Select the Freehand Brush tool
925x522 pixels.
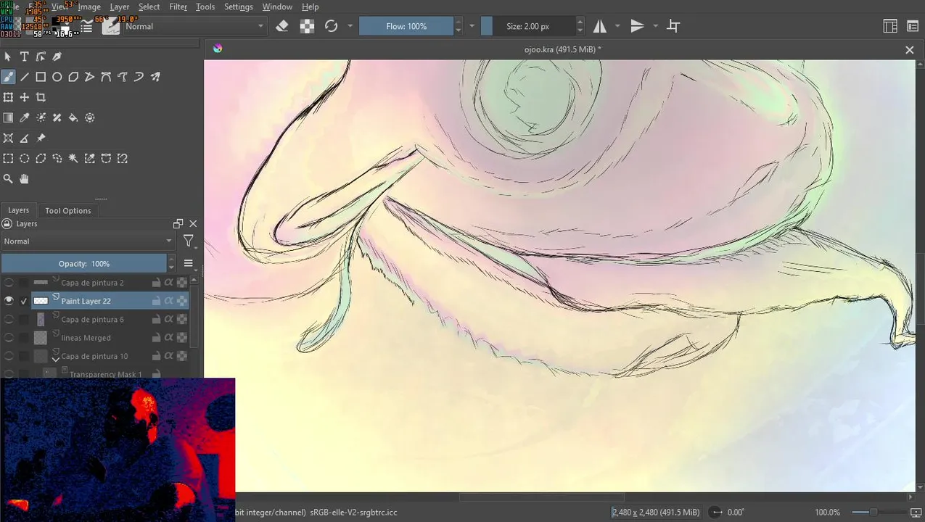(8, 77)
